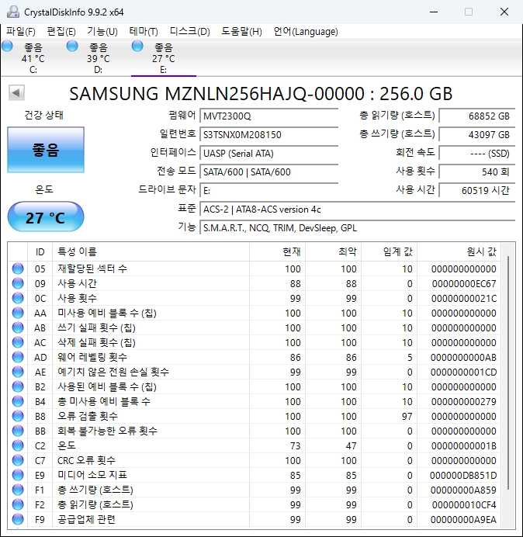
Task: Click status orb for disk E:
Action: pyautogui.click(x=137, y=46)
